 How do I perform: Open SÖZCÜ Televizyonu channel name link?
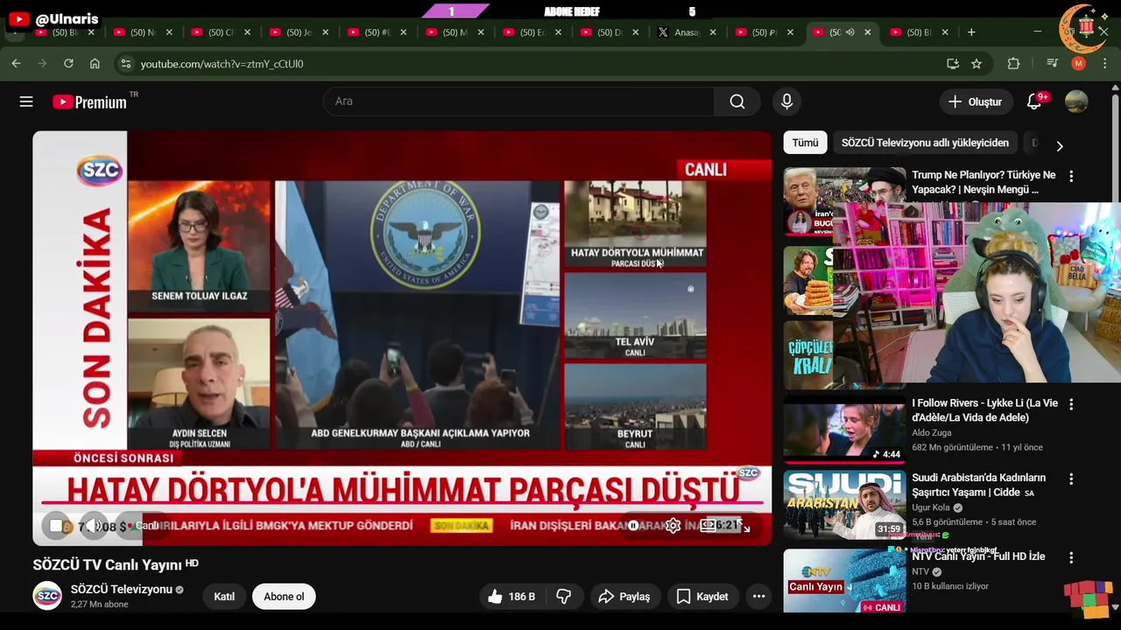(x=122, y=590)
